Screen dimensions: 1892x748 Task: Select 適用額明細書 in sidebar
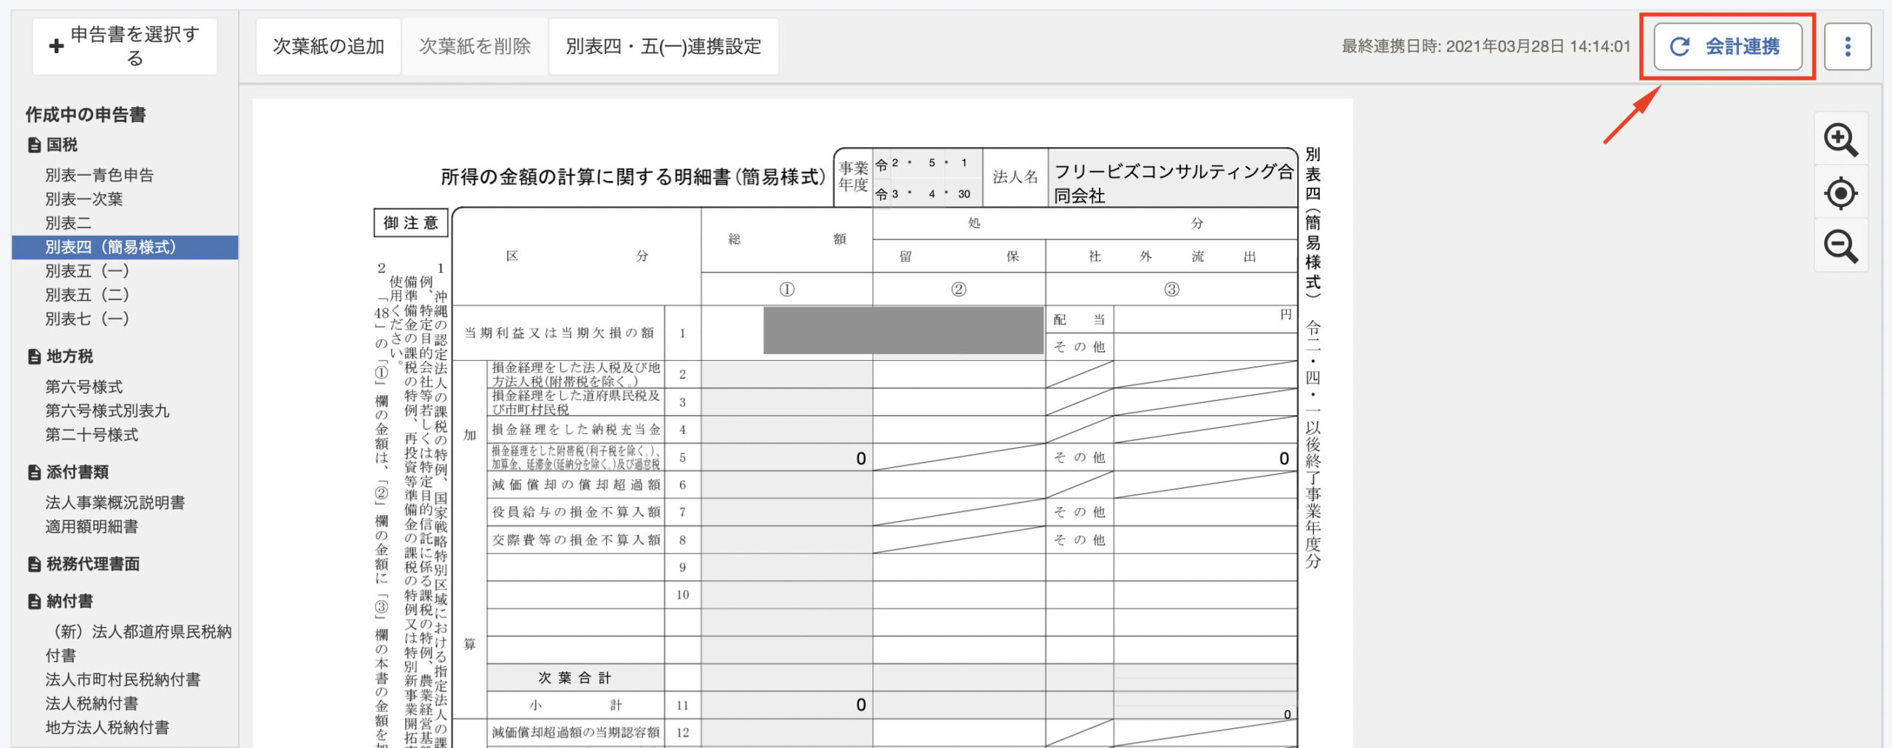pyautogui.click(x=92, y=526)
